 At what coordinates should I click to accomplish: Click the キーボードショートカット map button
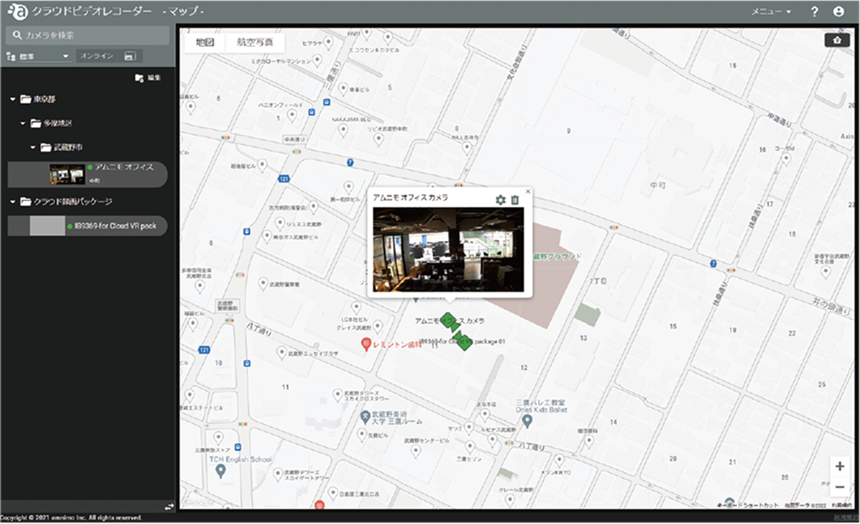pos(748,505)
